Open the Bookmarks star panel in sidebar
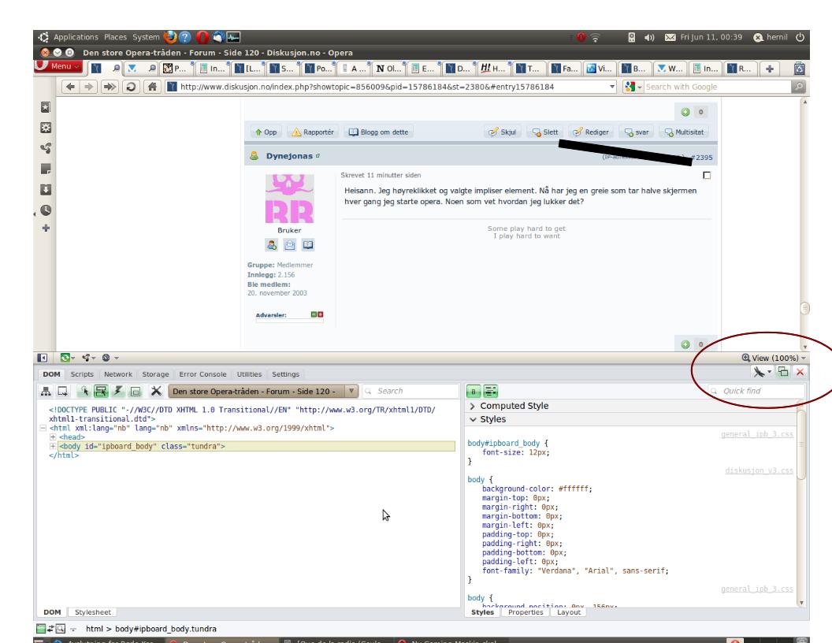The width and height of the screenshot is (832, 643). (46, 107)
